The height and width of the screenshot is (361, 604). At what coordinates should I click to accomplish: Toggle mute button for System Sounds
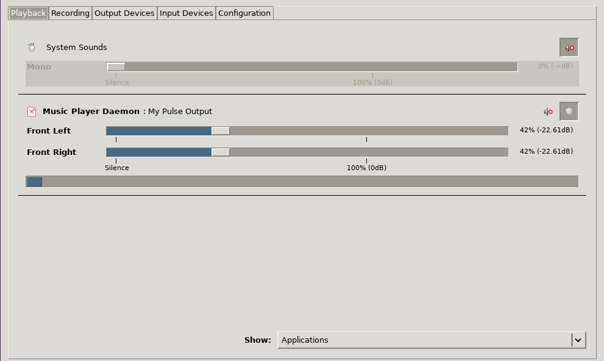569,48
